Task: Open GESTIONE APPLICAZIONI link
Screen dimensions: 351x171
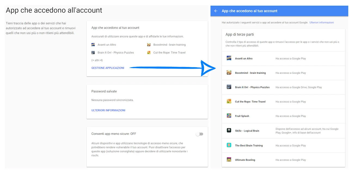Action: pos(108,68)
